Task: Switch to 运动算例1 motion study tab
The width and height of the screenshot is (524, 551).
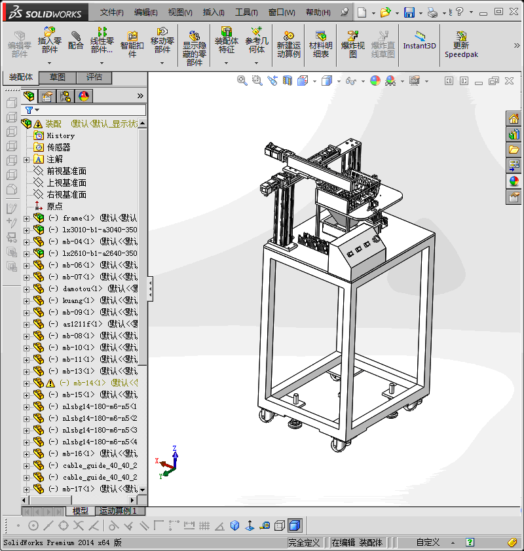Action: point(120,511)
